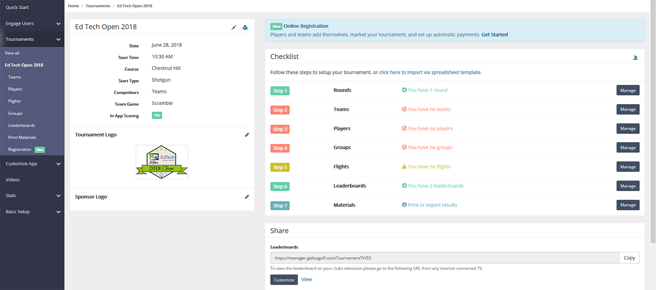
Task: Copy the leaderboard URL
Action: pos(629,258)
